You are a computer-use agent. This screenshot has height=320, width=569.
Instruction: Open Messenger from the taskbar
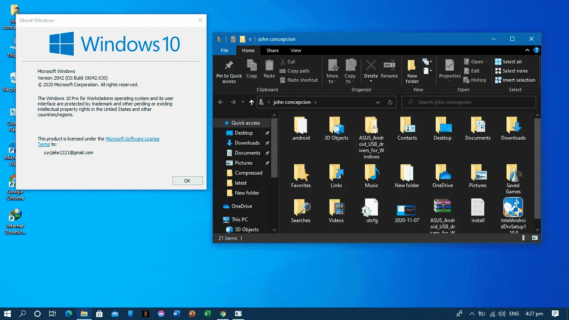(161, 314)
